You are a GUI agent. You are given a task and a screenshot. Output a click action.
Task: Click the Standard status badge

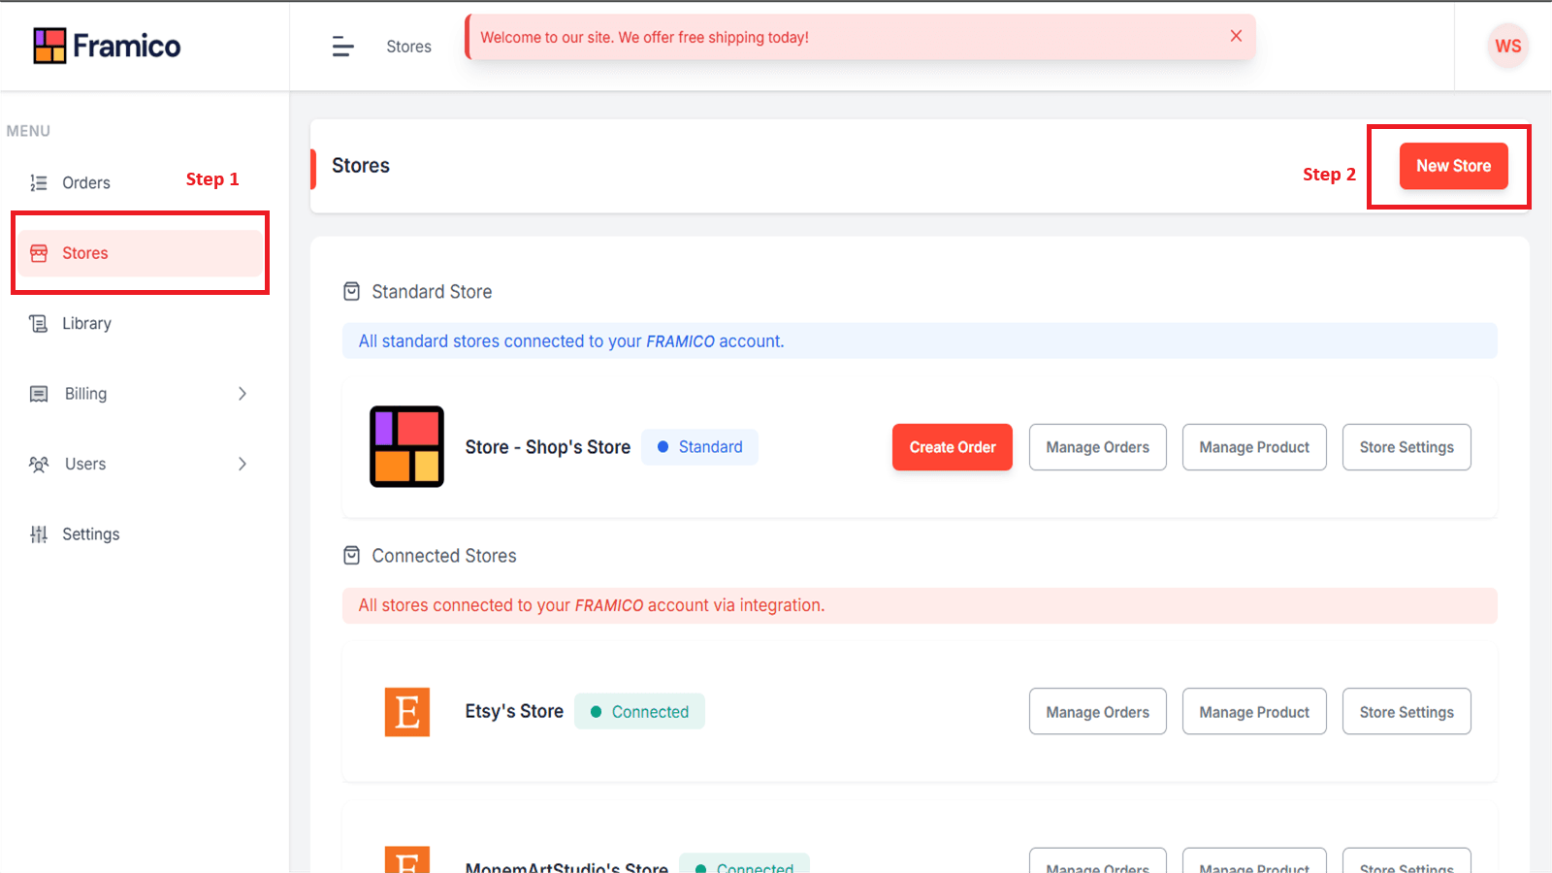coord(699,447)
